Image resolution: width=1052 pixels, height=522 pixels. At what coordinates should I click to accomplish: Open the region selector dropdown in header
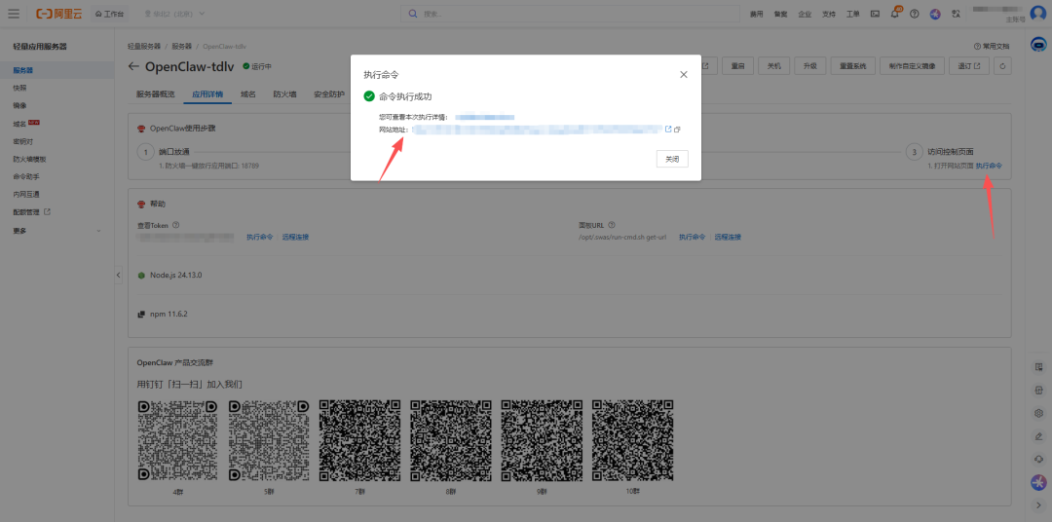click(180, 14)
